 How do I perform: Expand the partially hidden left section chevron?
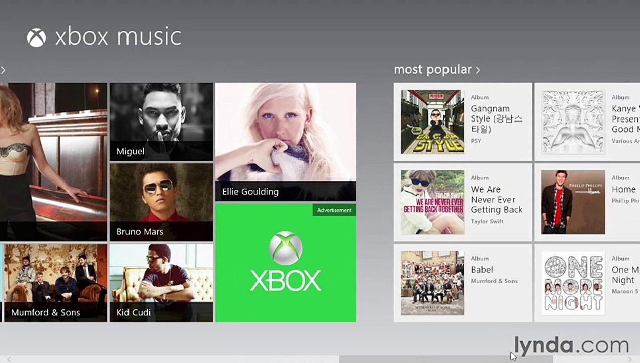coord(3,70)
